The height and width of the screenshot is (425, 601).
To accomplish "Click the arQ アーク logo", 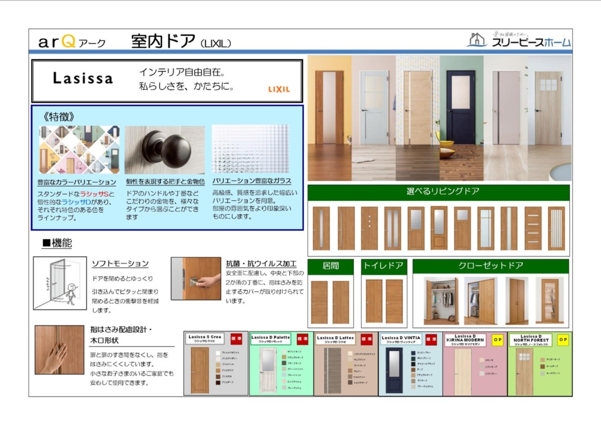I will [72, 41].
